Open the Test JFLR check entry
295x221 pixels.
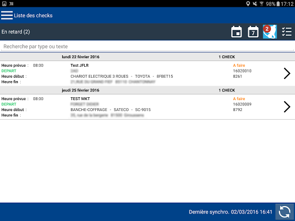(147, 74)
